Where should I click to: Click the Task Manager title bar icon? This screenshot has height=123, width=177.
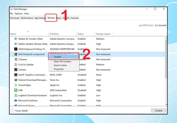pyautogui.click(x=12, y=9)
